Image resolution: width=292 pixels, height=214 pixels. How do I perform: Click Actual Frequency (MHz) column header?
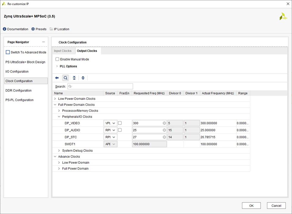[218, 93]
